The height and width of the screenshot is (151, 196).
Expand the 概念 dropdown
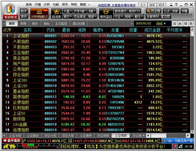[x=139, y=17]
